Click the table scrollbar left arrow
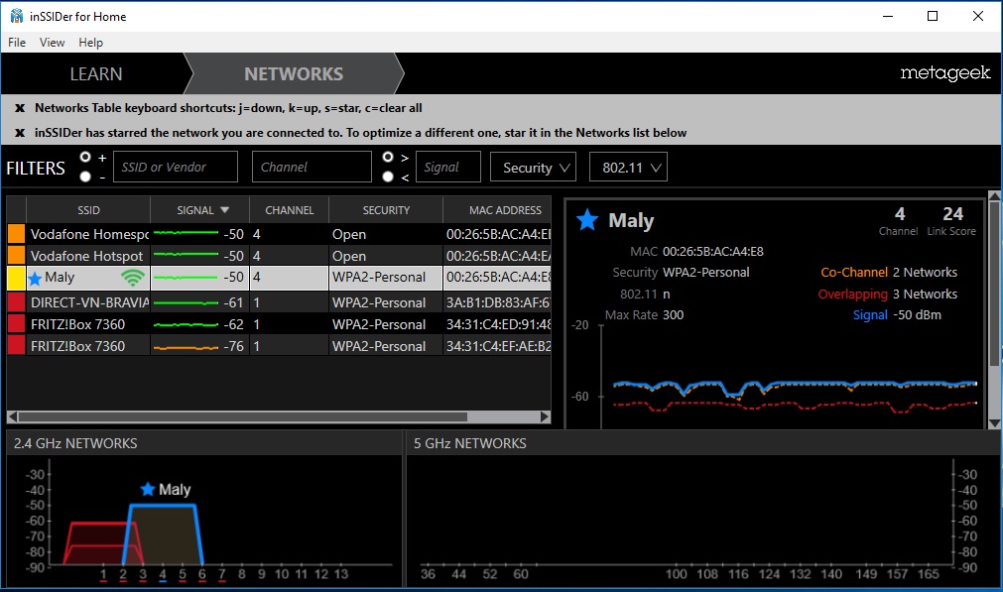 click(x=12, y=416)
